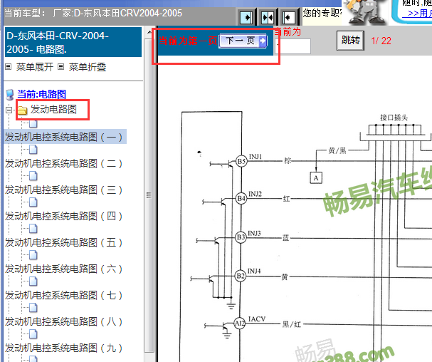Click the split-panel arrows layout icon
432x362 pixels.
coord(268,17)
